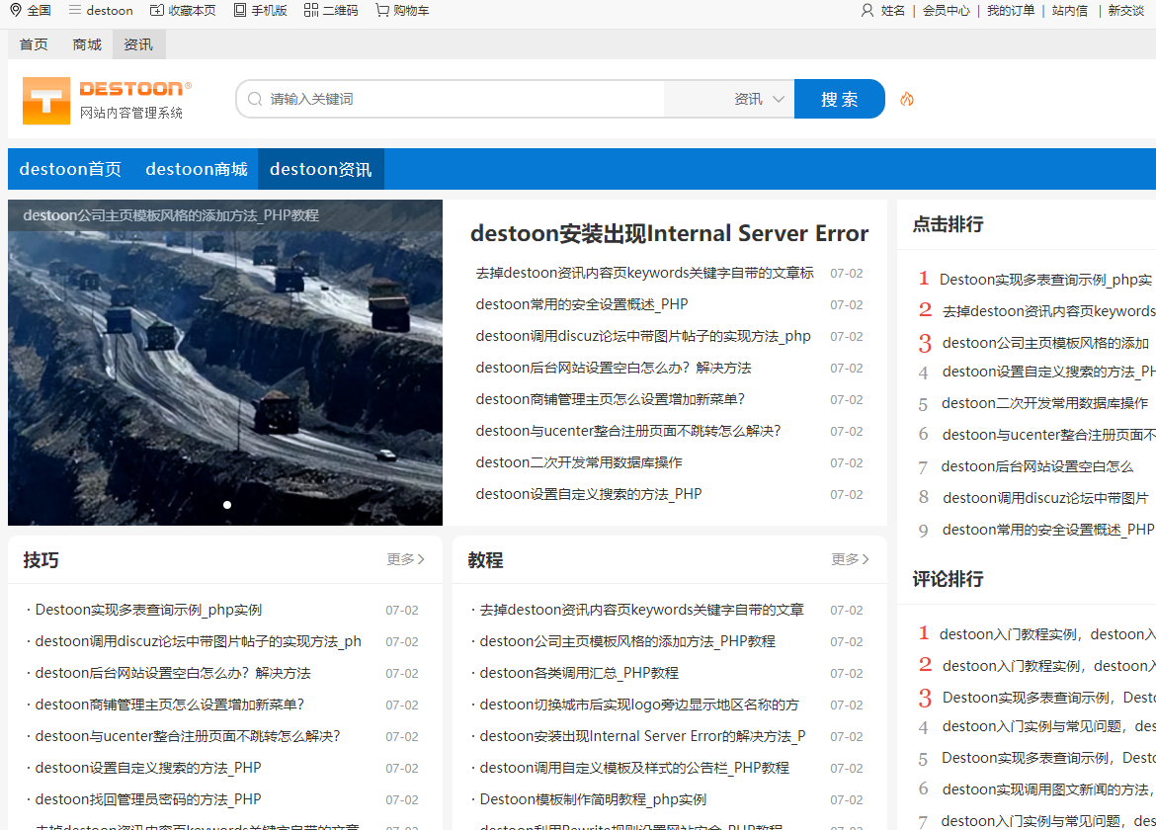Open 评论排行 rank 6 destoon实现调用图文新闻的方法
This screenshot has height=830, width=1156.
[1049, 789]
